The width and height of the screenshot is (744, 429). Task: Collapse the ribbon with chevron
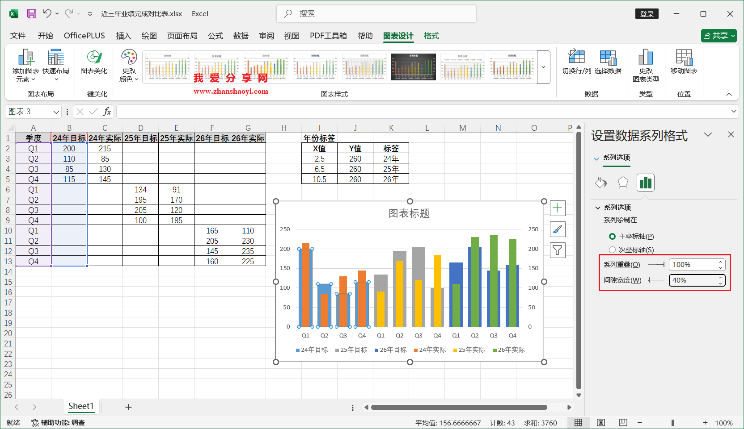(x=729, y=94)
